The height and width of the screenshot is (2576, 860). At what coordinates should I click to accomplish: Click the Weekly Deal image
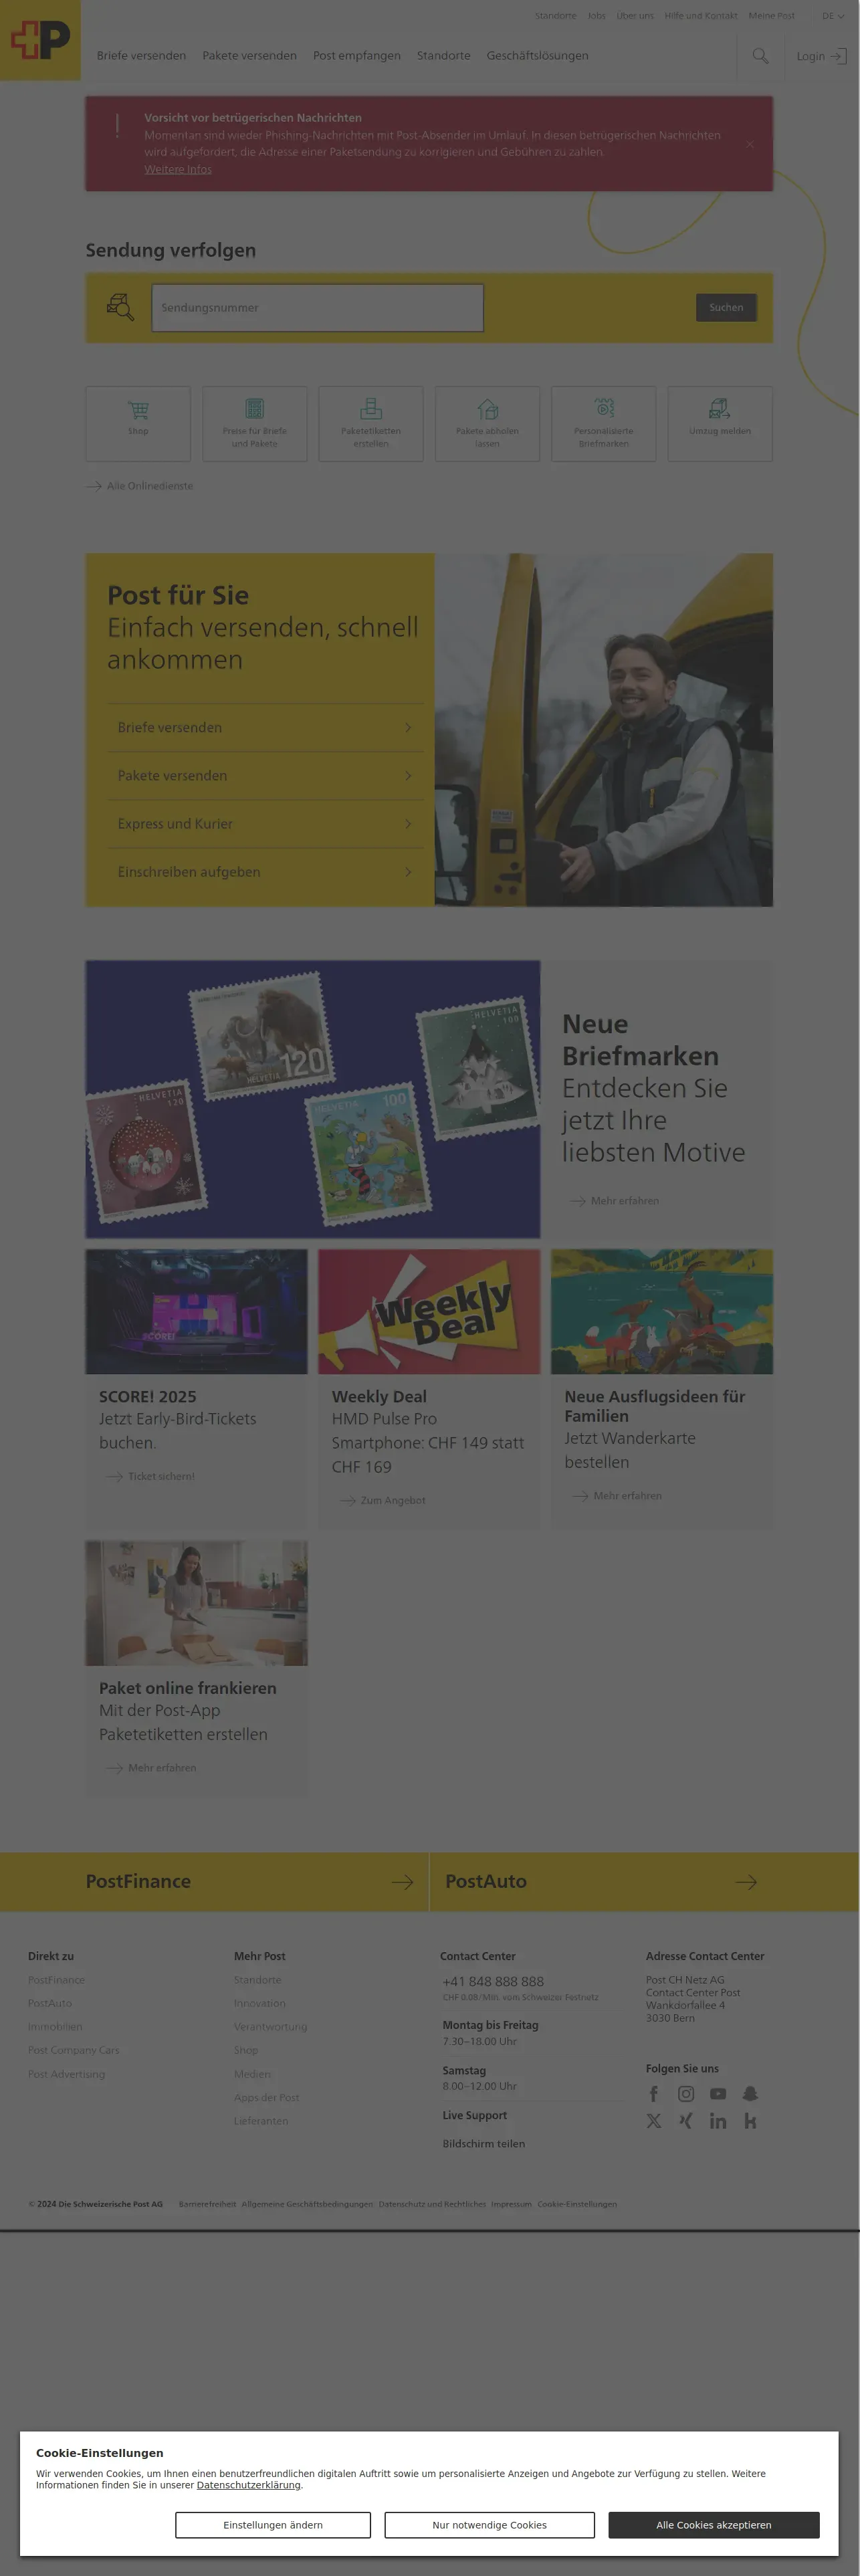click(x=429, y=1312)
